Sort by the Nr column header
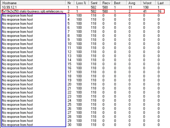 tap(70, 3)
